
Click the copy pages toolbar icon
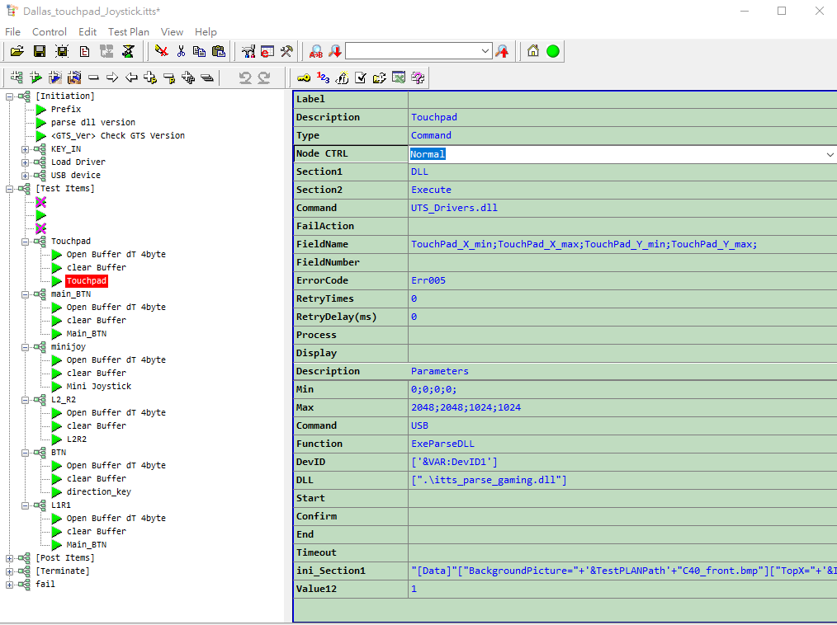tap(199, 51)
